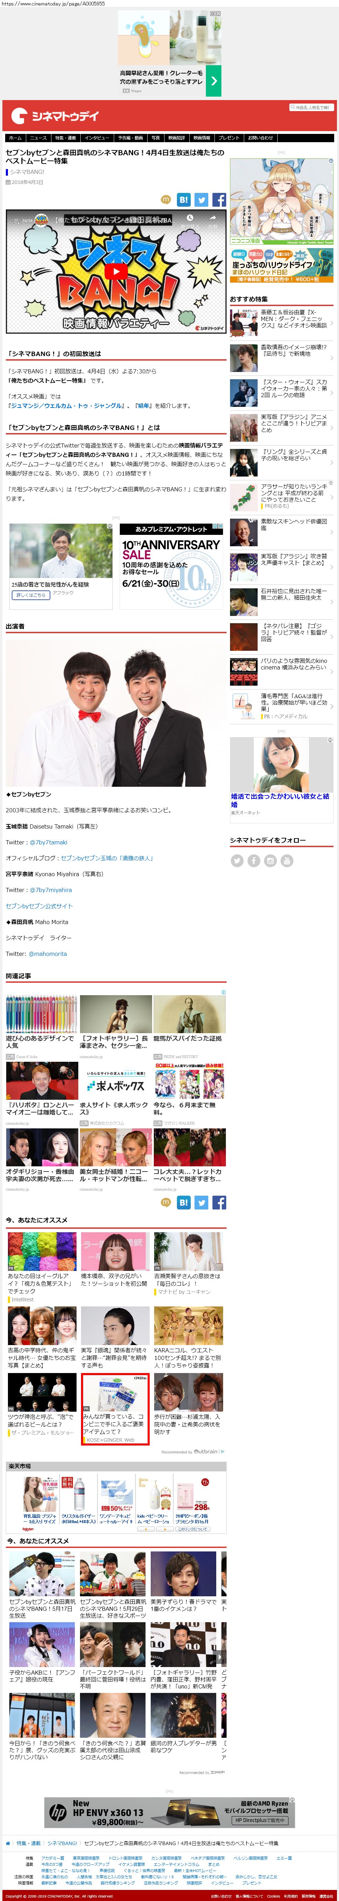Follow シネマトゥデイ on YouTube sidebar icon
This screenshot has height=1901, width=339.
(287, 861)
